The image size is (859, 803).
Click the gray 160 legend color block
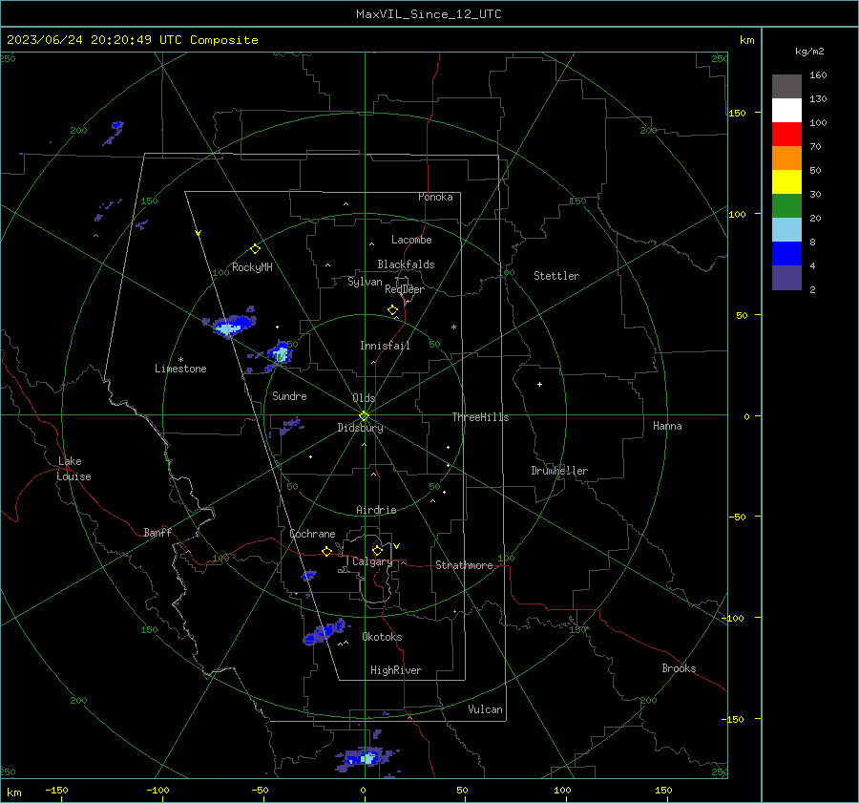click(x=786, y=87)
